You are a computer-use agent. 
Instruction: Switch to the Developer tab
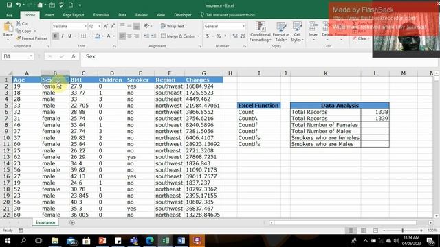pyautogui.click(x=183, y=15)
